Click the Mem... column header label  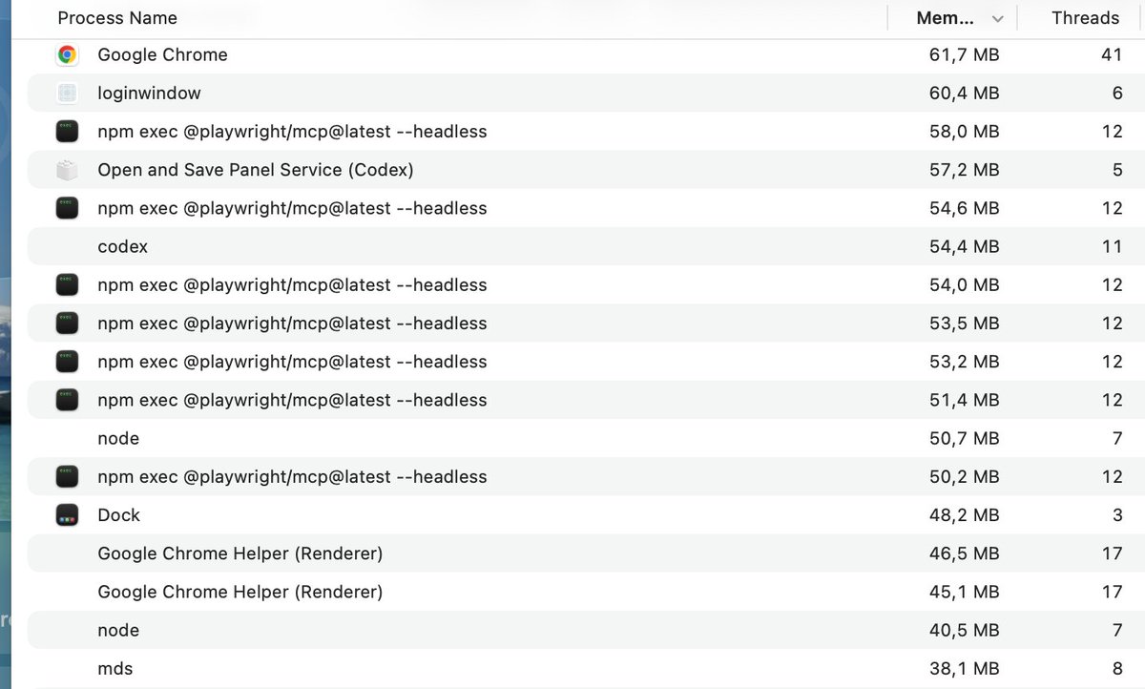coord(946,17)
